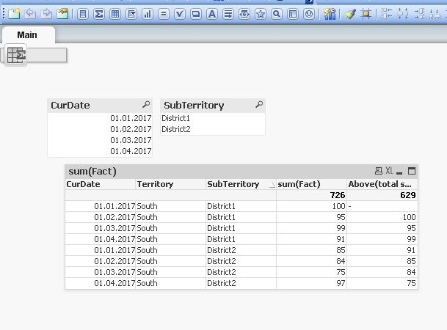Click the Create Text Object A icon

pos(212,14)
